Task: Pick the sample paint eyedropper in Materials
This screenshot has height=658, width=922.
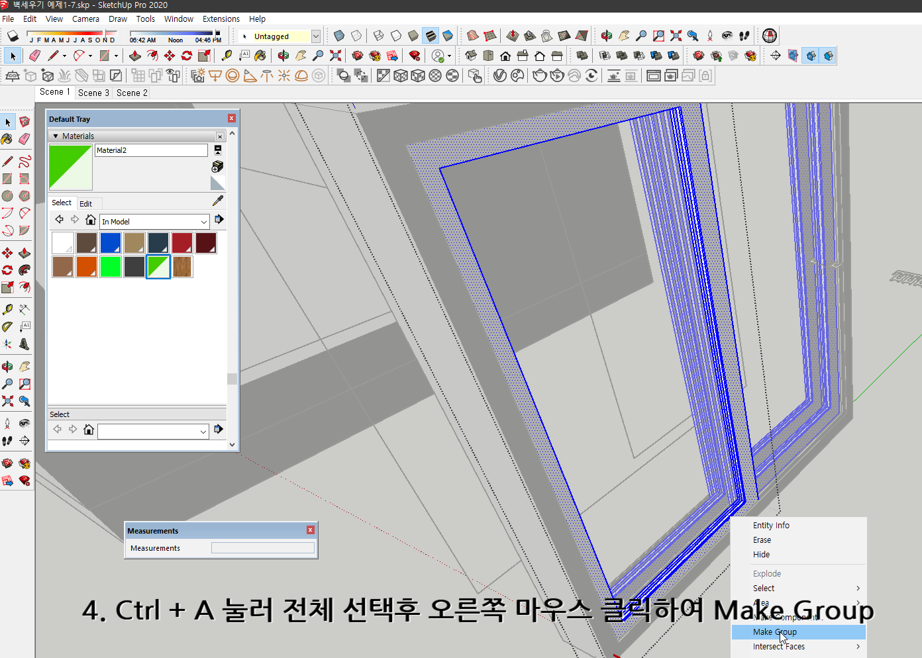Action: (x=218, y=200)
